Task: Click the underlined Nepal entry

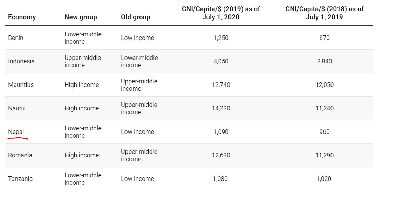Action: pos(16,132)
